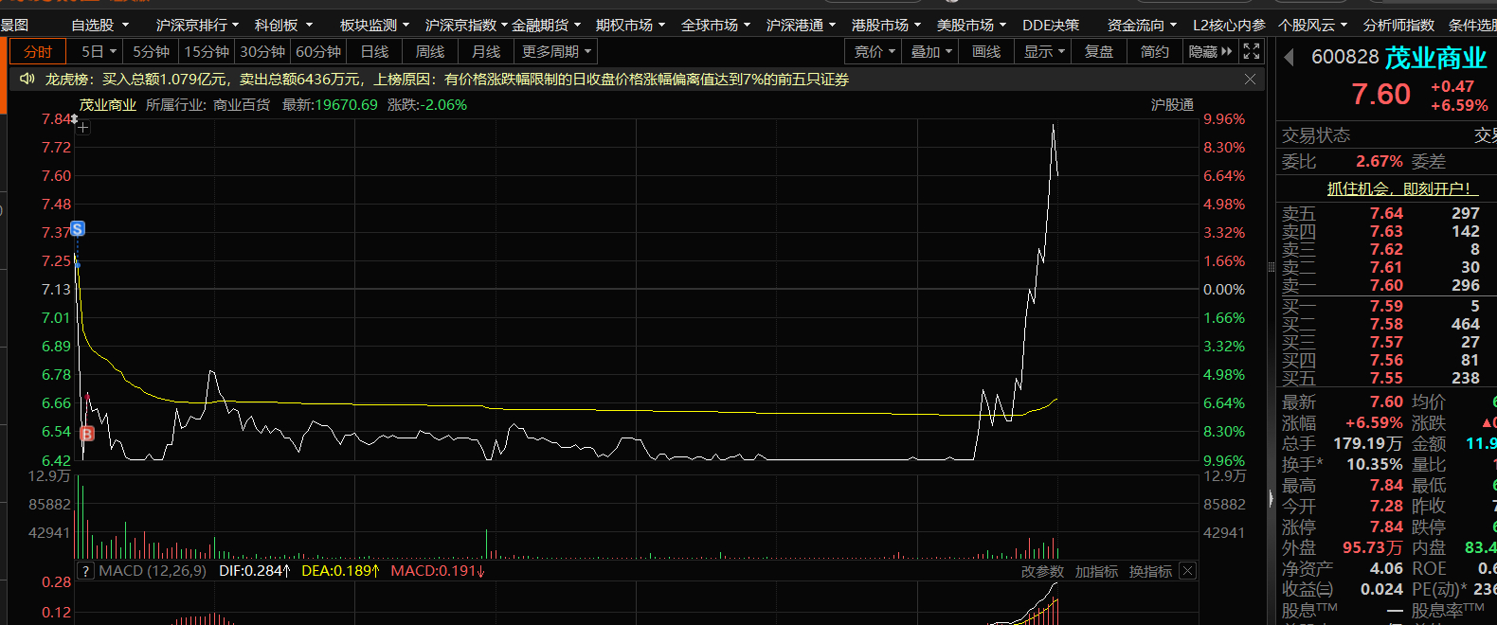Click the small plus icon at chart top-left

click(x=83, y=127)
